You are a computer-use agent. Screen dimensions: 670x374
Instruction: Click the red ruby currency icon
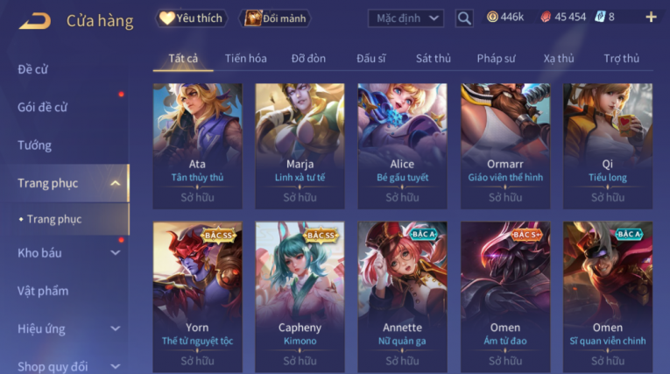[x=546, y=18]
